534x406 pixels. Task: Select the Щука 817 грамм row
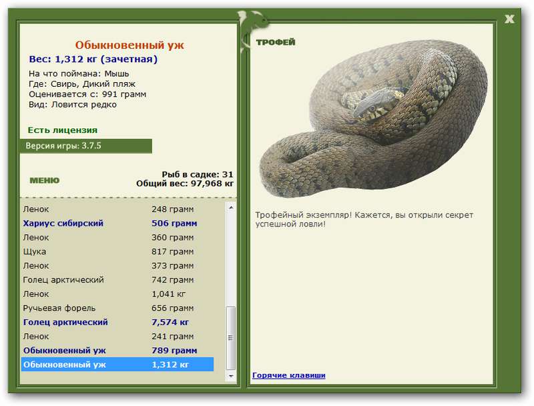pos(118,252)
